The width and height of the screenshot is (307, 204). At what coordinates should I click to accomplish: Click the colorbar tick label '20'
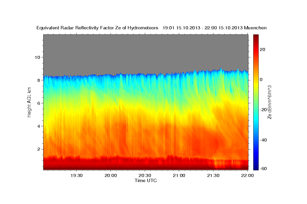(x=263, y=49)
